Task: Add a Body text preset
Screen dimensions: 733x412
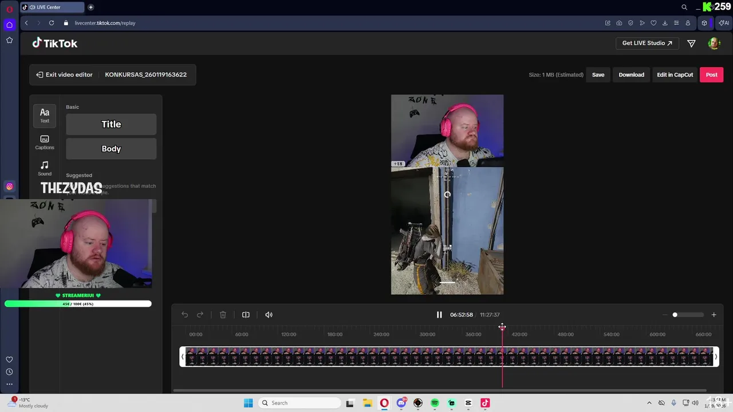Action: point(111,149)
